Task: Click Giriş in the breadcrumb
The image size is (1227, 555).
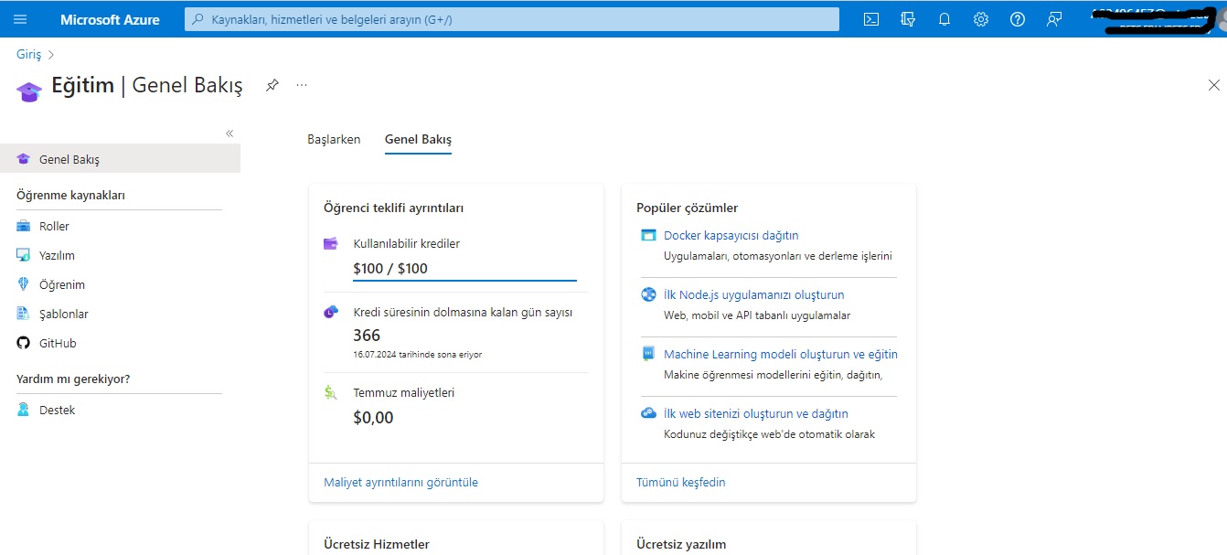Action: pyautogui.click(x=28, y=55)
